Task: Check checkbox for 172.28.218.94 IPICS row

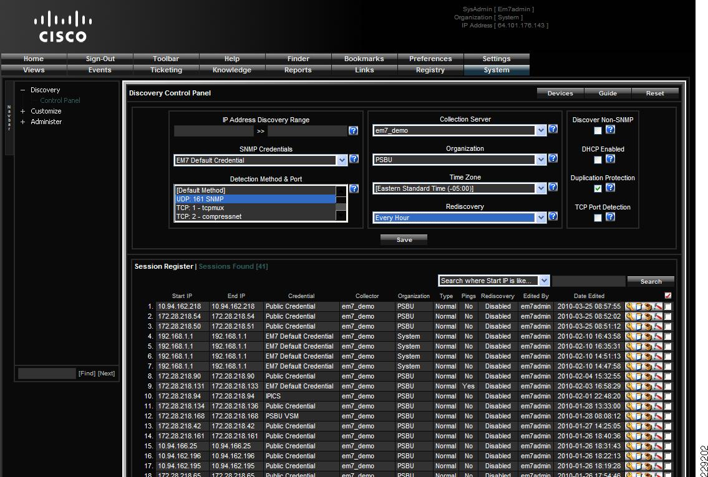Action: (668, 396)
